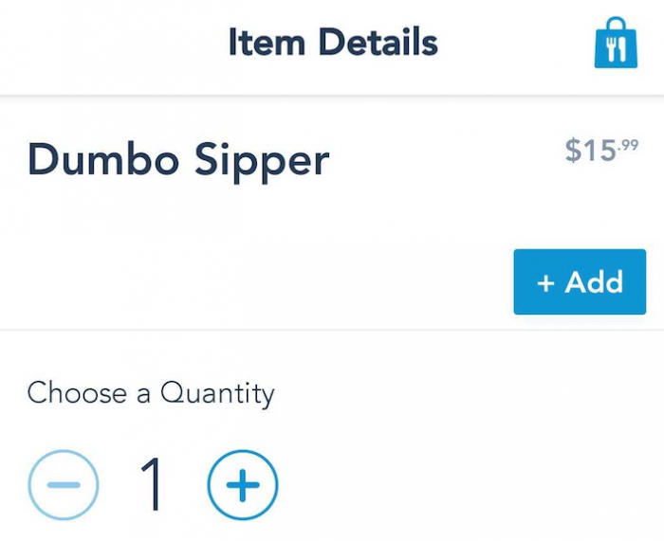Add Dumbo Sipper to the order
Viewport: 664px width, 541px height.
pyautogui.click(x=579, y=282)
